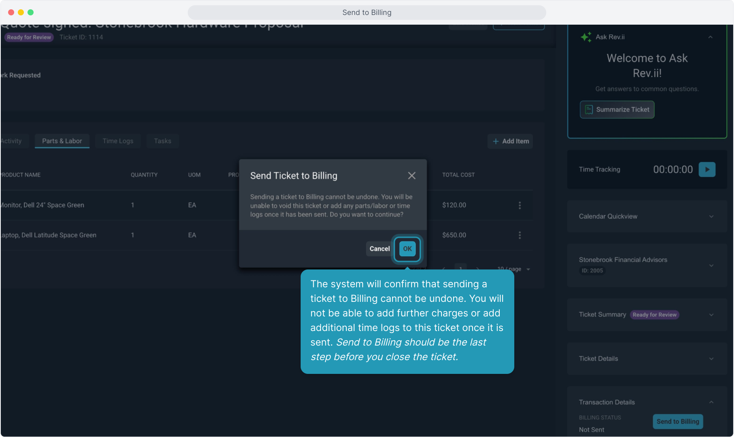Viewport: 734px width, 437px height.
Task: Click the Summarize Ticket button
Action: pos(617,110)
